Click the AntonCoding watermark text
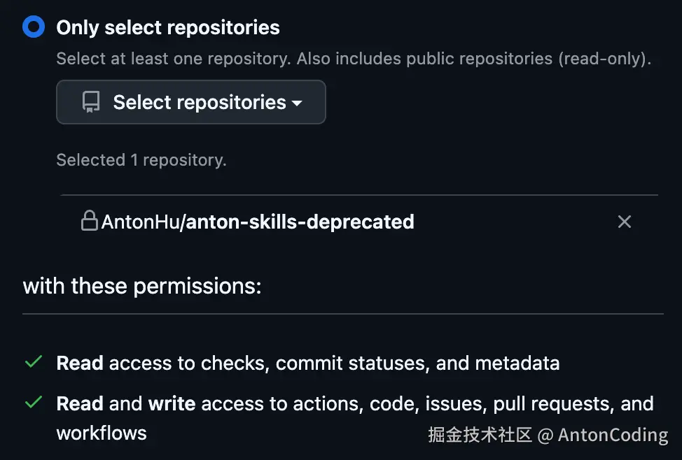The width and height of the screenshot is (682, 460). click(613, 435)
